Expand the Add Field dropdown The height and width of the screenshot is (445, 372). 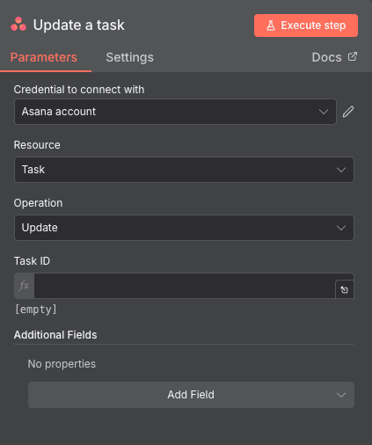coord(191,395)
